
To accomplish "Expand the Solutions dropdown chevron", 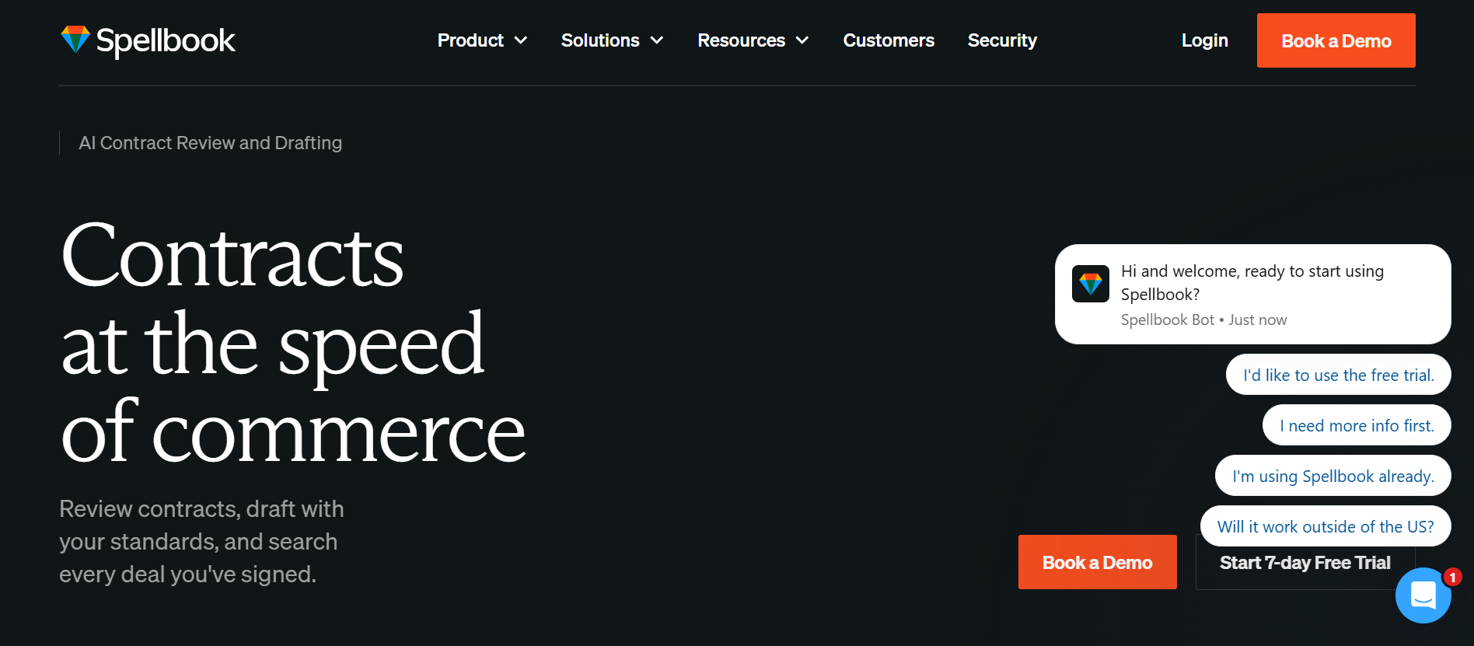I will click(x=657, y=40).
